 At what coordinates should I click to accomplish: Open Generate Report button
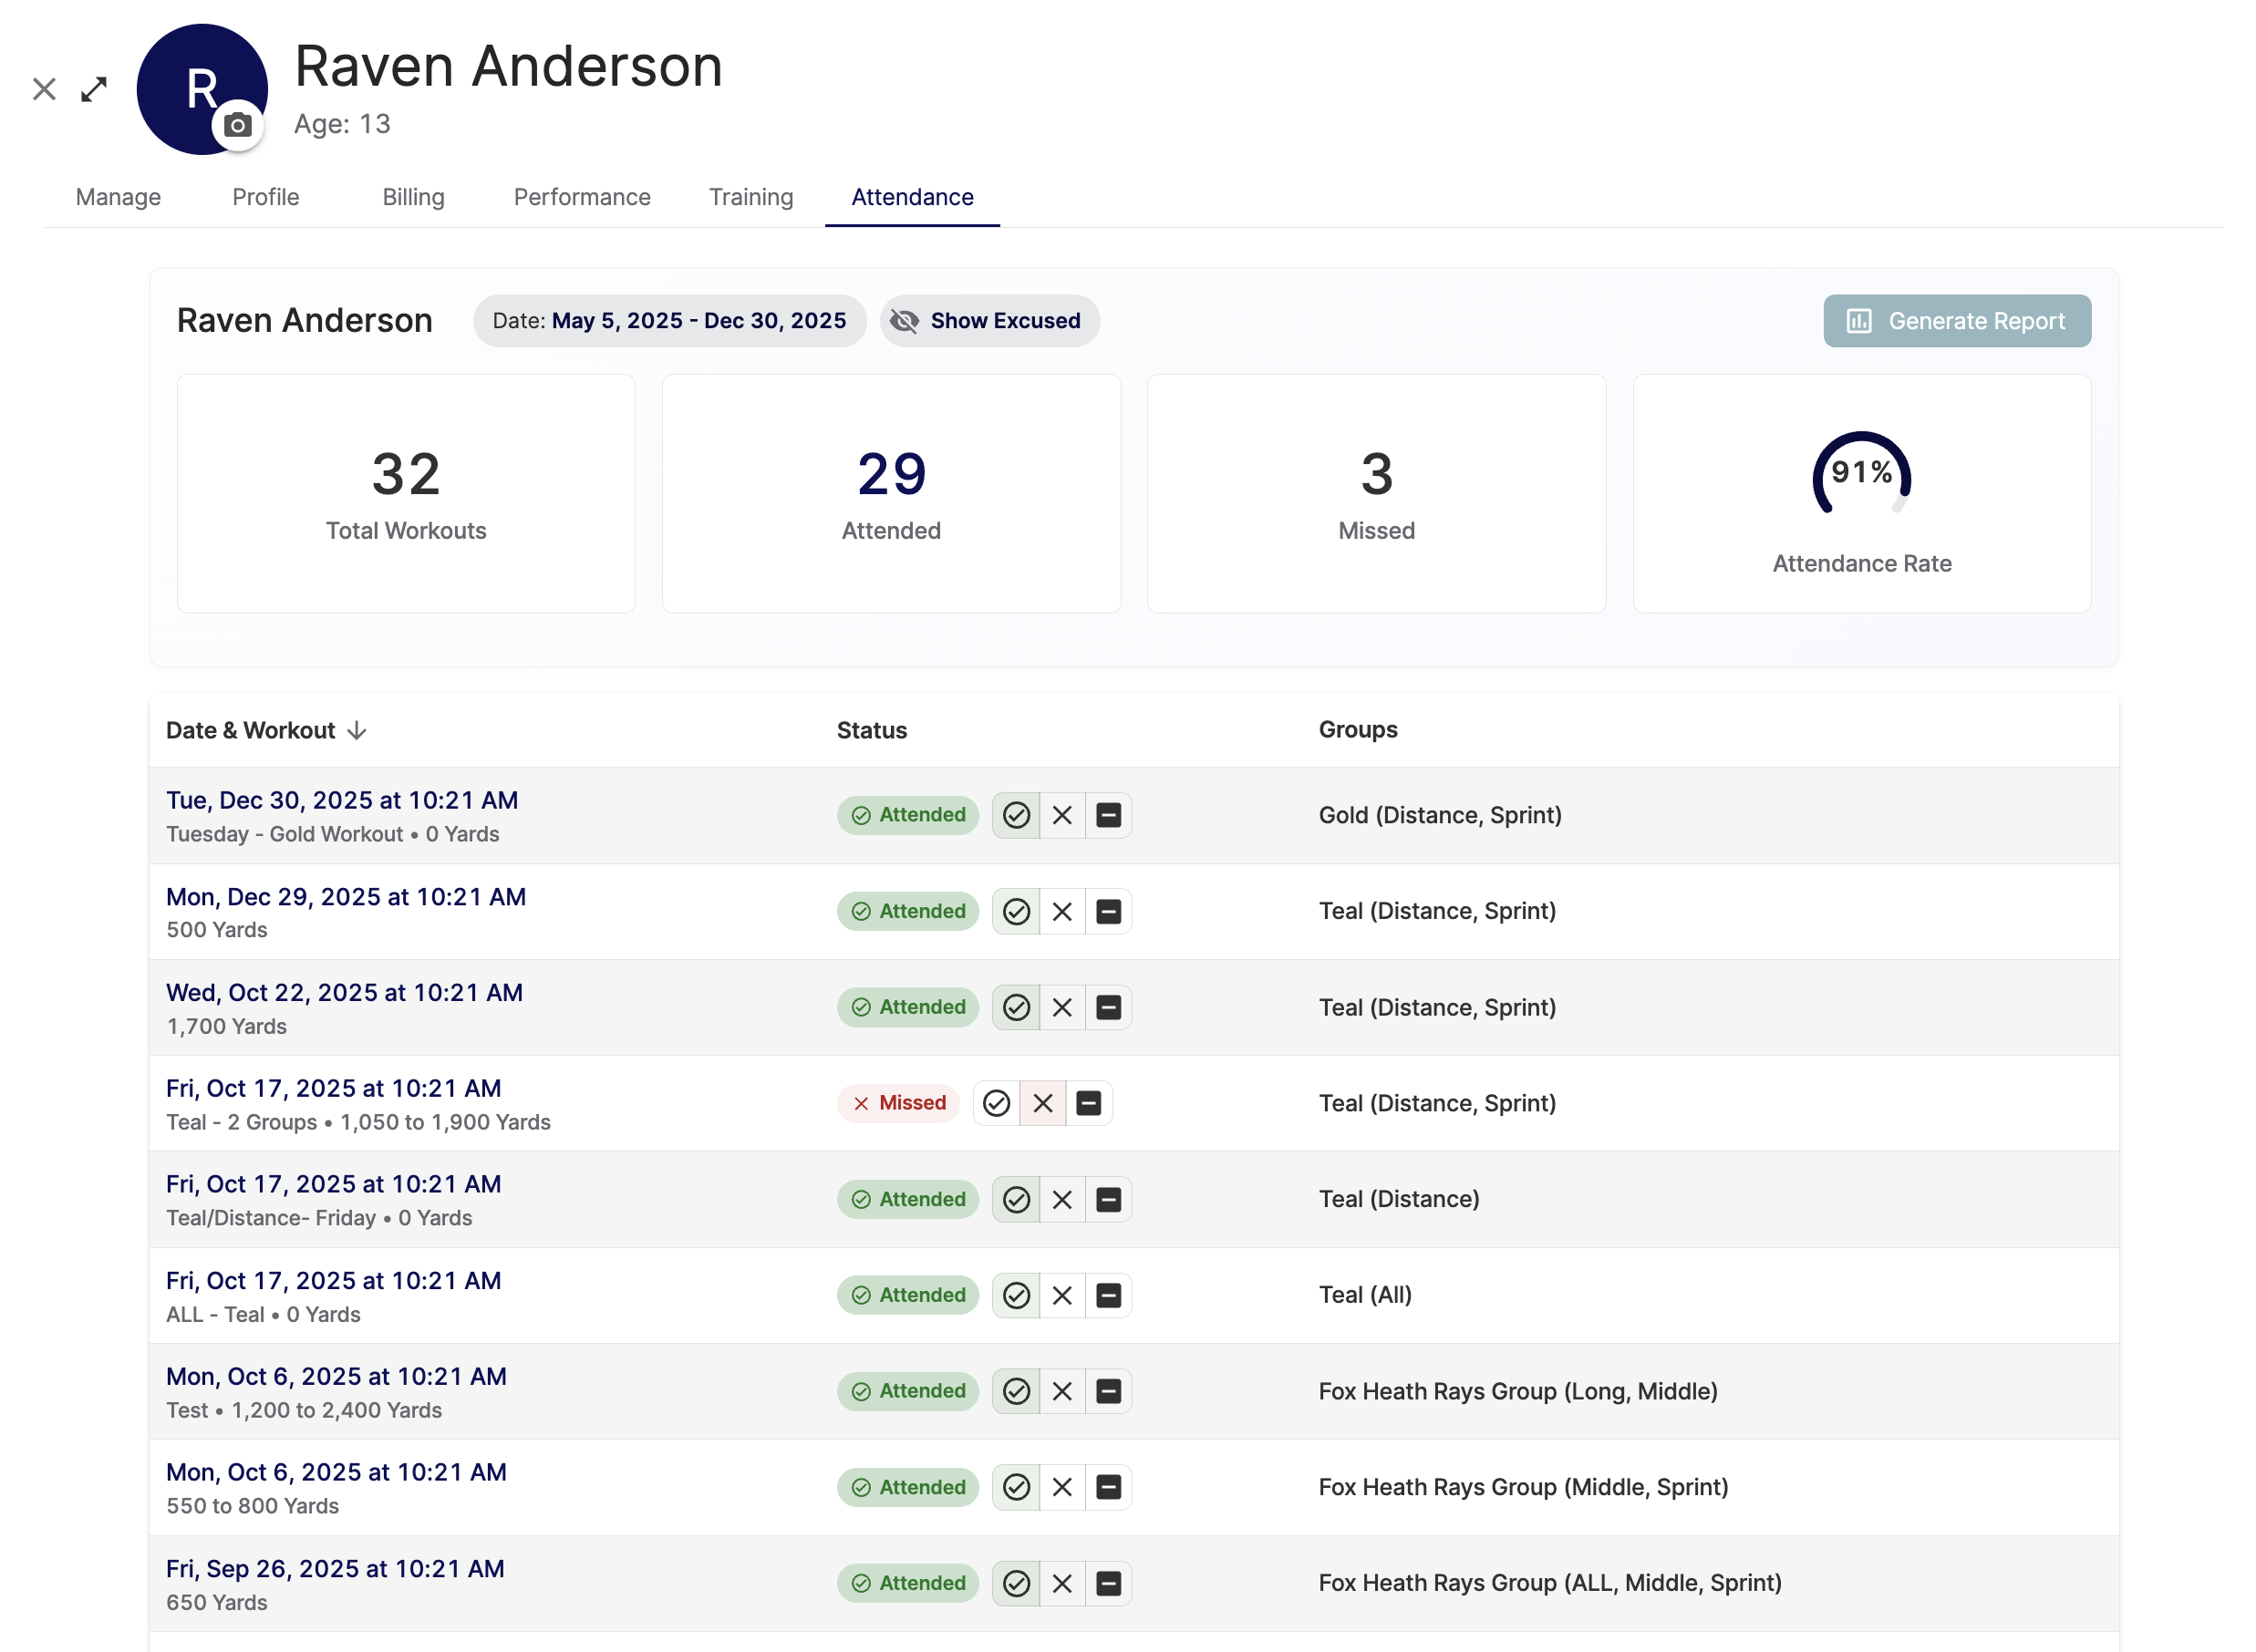[1955, 321]
